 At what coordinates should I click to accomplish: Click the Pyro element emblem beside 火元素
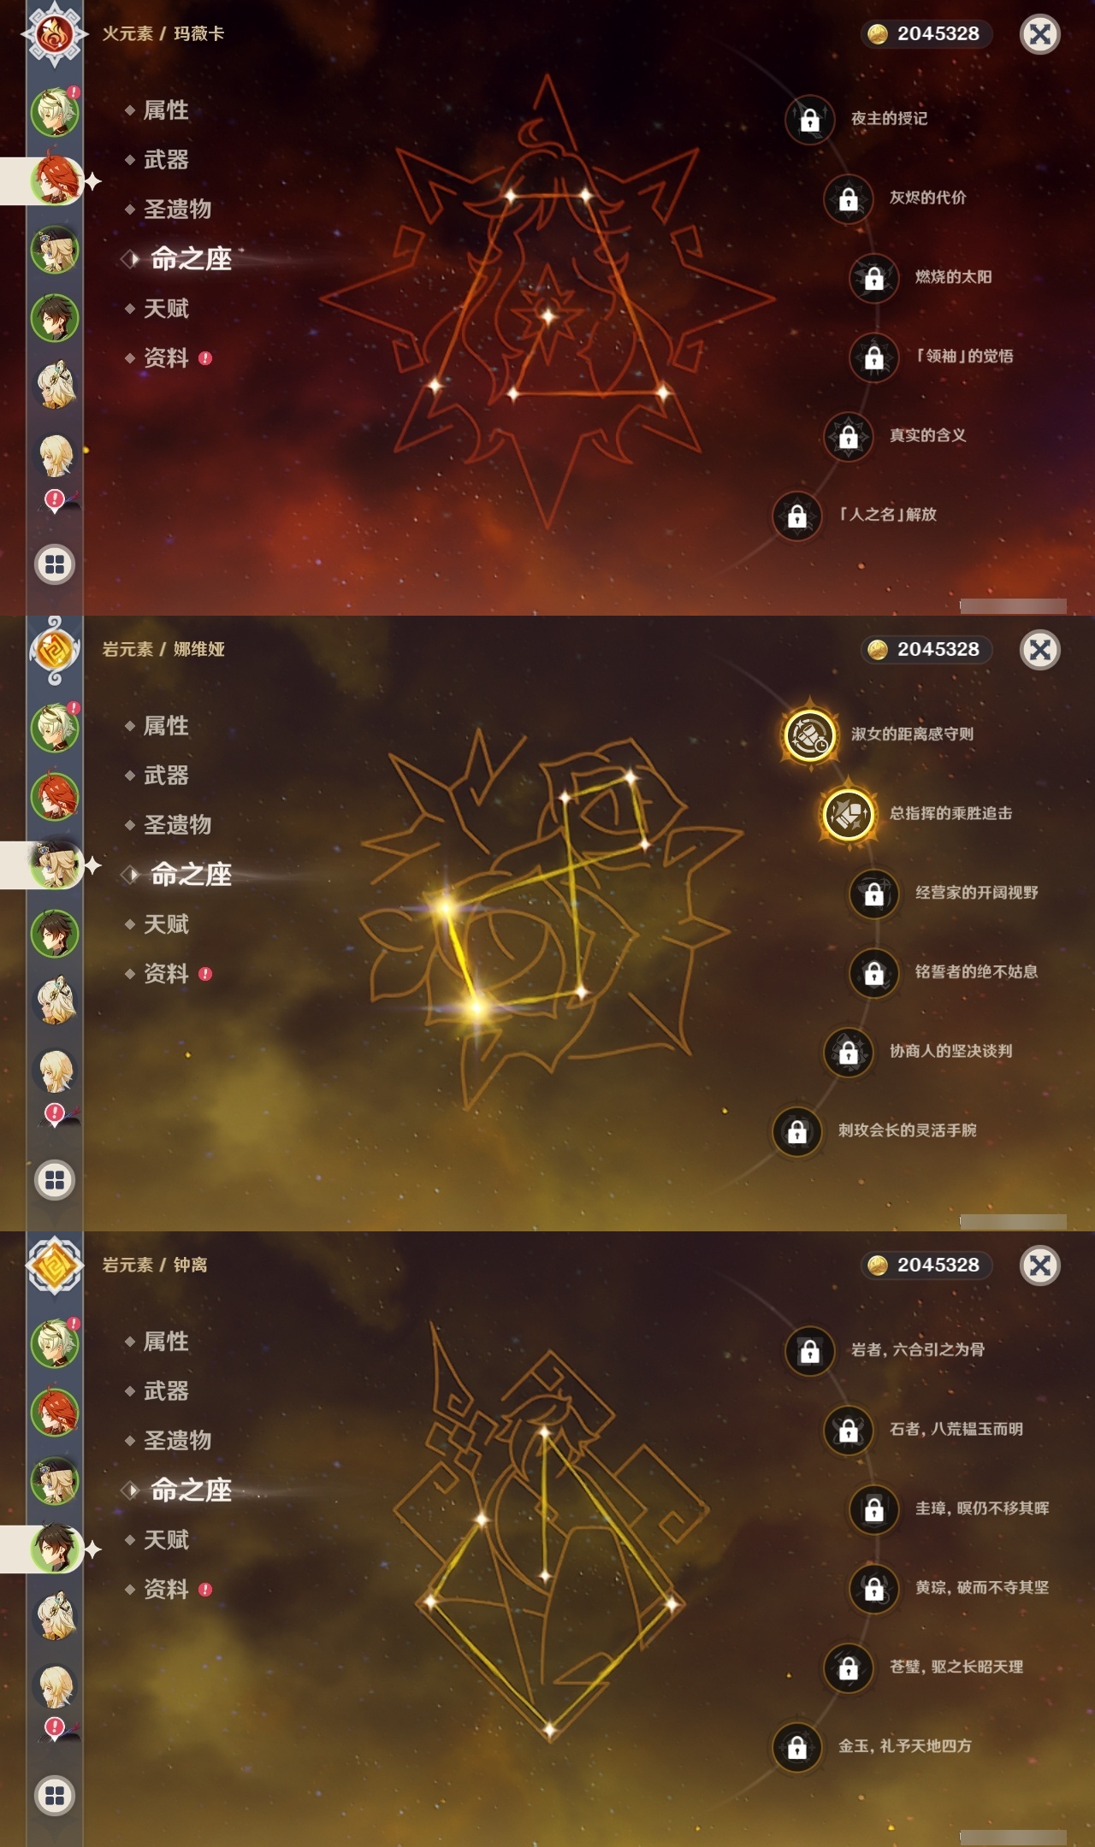pos(54,34)
